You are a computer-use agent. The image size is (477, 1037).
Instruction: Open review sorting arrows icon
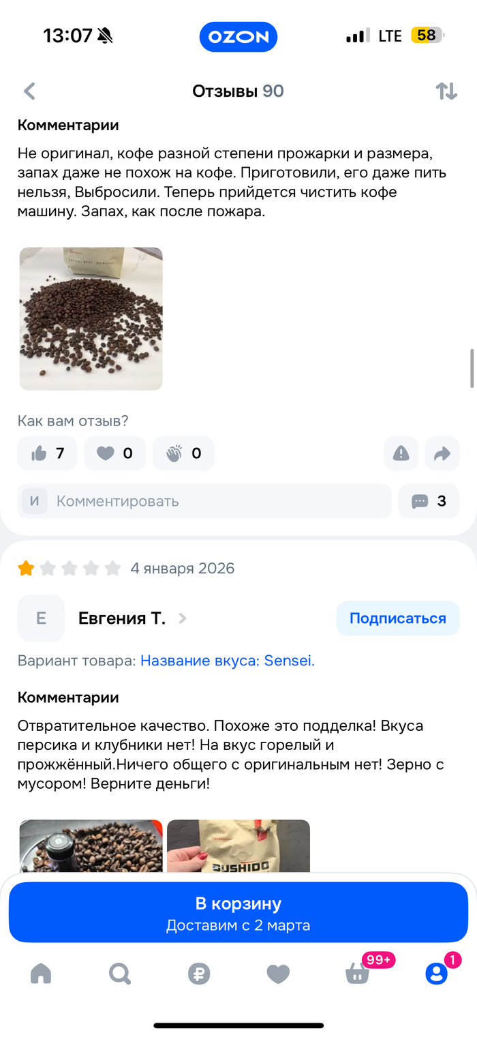click(x=446, y=91)
